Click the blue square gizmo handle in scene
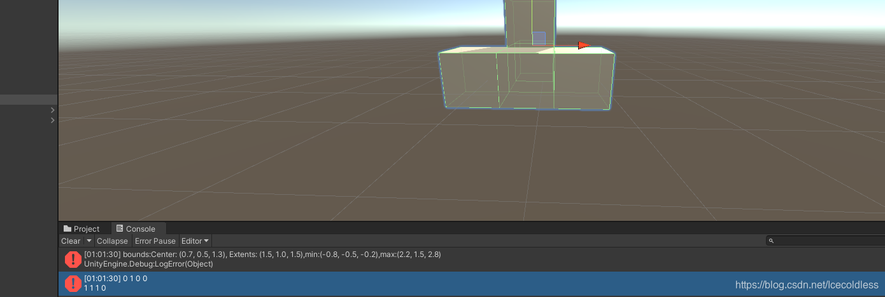This screenshot has width=885, height=297. [539, 38]
